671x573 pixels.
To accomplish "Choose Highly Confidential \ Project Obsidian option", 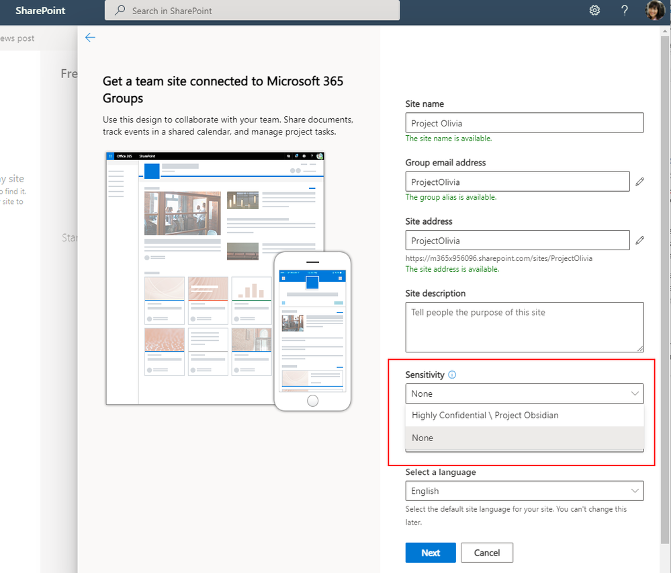I will click(x=524, y=415).
